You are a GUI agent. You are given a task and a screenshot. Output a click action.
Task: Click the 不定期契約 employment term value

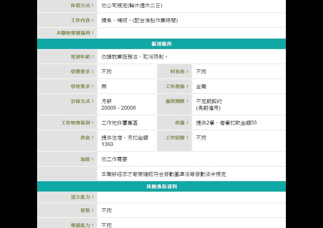209,101
